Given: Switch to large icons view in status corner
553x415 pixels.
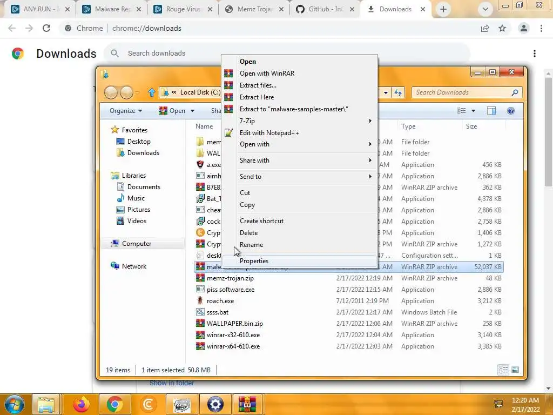Looking at the screenshot, I should pos(515,370).
